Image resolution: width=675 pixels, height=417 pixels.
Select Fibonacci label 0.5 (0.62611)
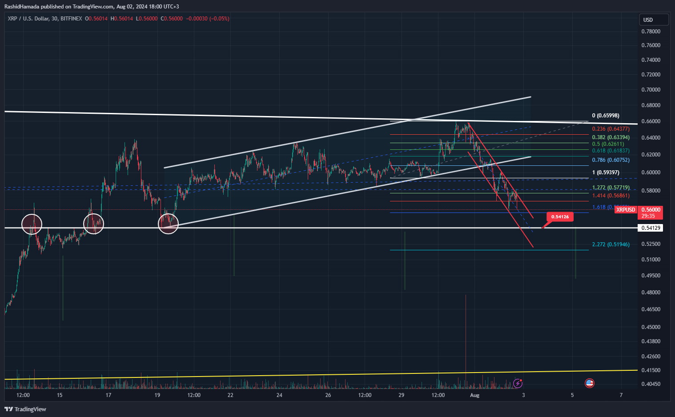[x=608, y=144]
